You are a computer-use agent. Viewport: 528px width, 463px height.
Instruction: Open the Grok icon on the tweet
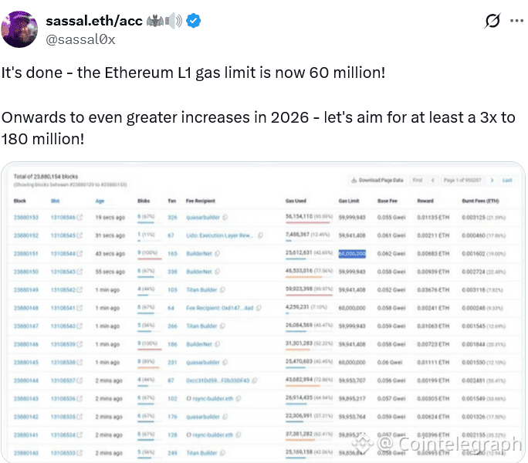coord(492,22)
